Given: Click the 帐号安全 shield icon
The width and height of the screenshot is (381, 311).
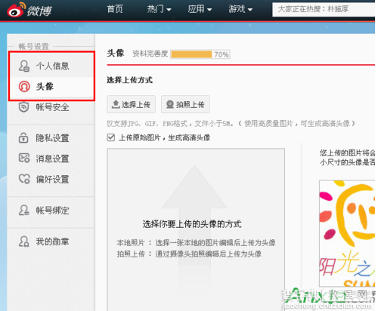Looking at the screenshot, I should point(23,107).
